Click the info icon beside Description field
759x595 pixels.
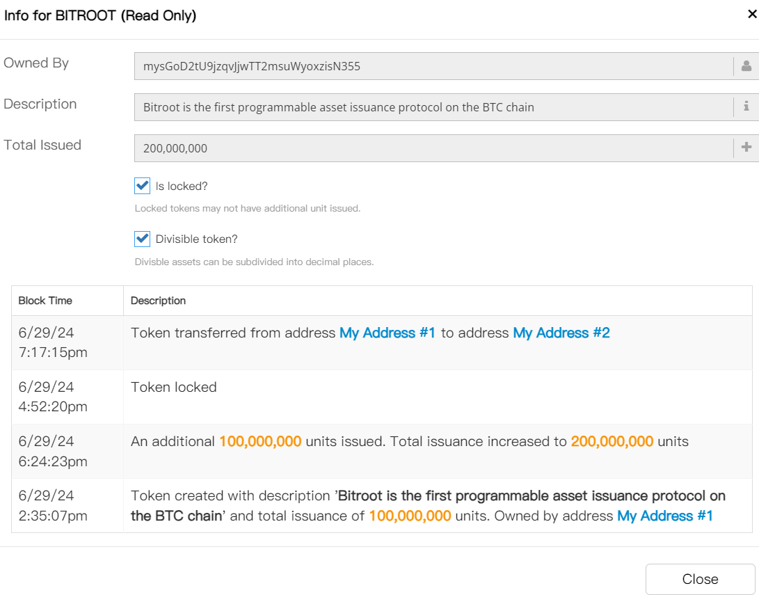(746, 107)
